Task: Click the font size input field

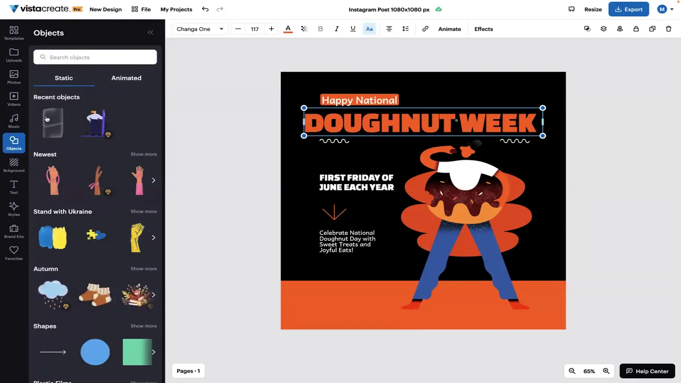Action: pos(255,29)
